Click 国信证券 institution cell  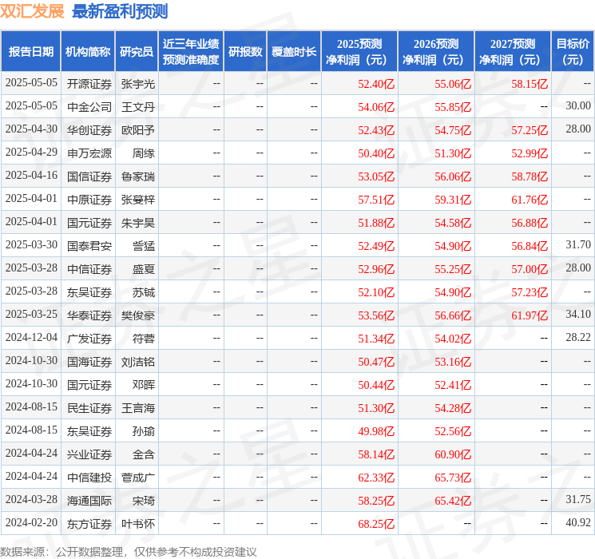89,176
